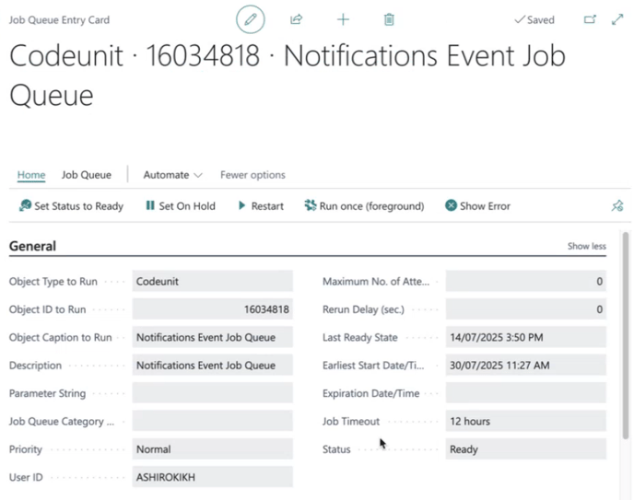This screenshot has height=500, width=634.
Task: Click the Last Ready State field
Action: tap(525, 337)
